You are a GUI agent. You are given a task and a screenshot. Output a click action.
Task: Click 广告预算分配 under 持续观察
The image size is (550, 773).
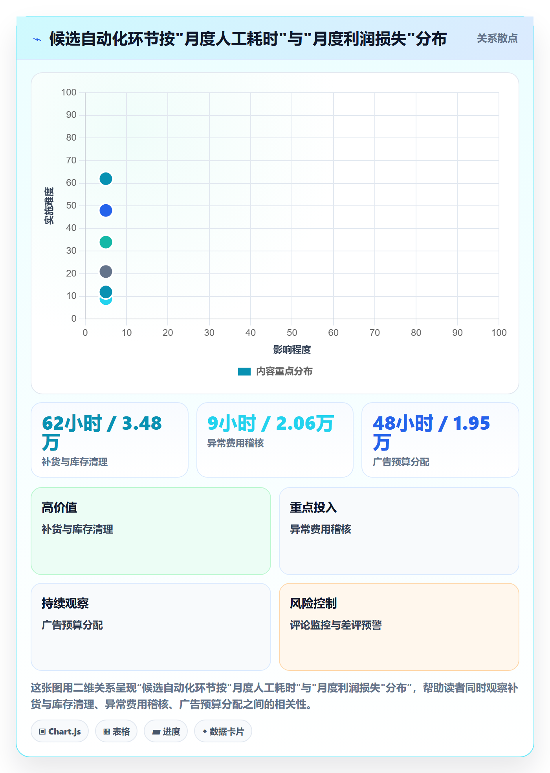pos(72,625)
